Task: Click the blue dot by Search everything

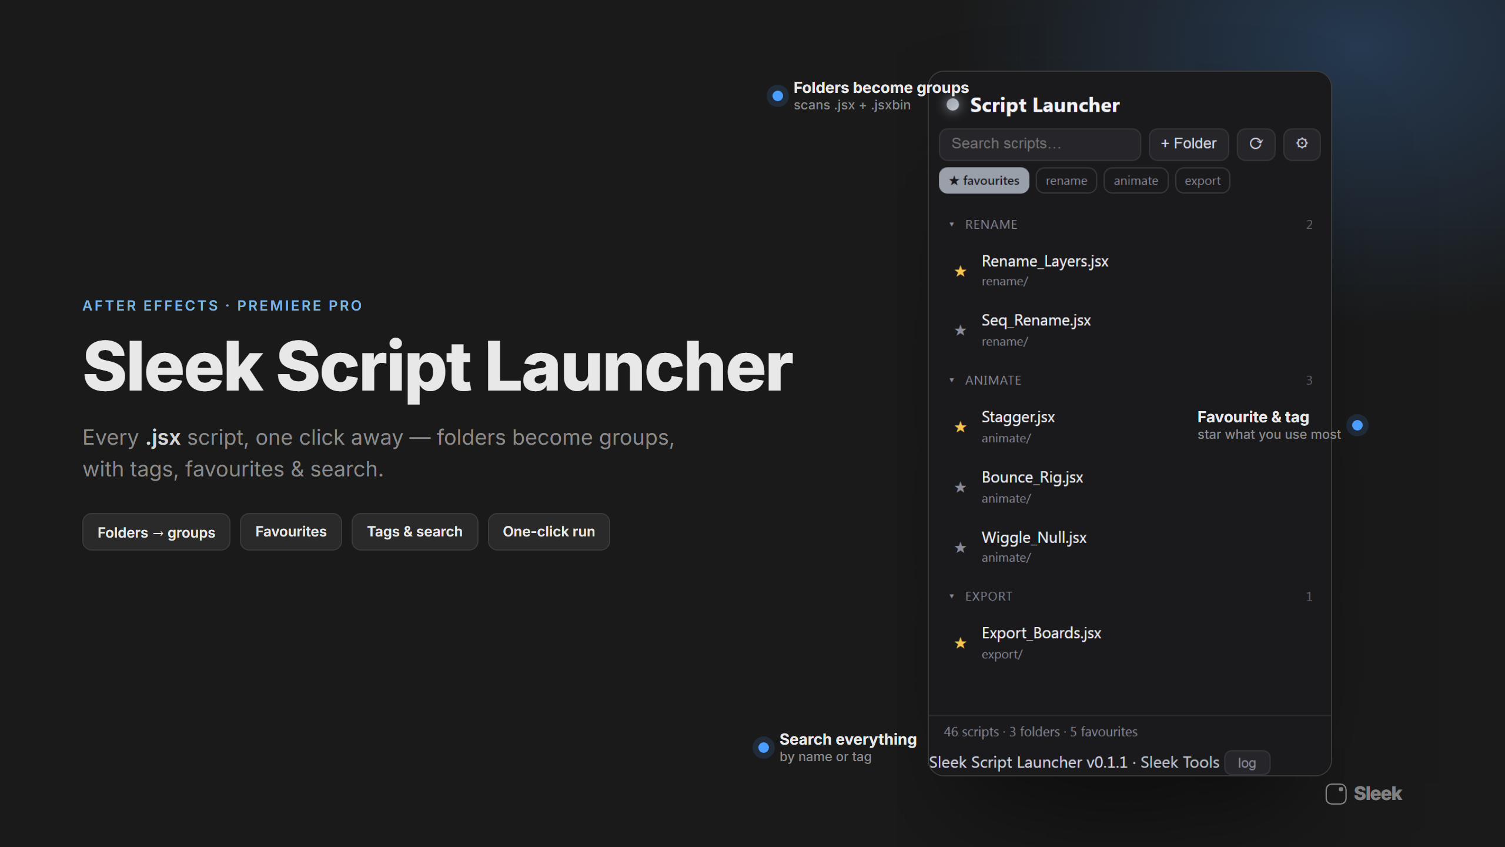Action: (x=764, y=748)
